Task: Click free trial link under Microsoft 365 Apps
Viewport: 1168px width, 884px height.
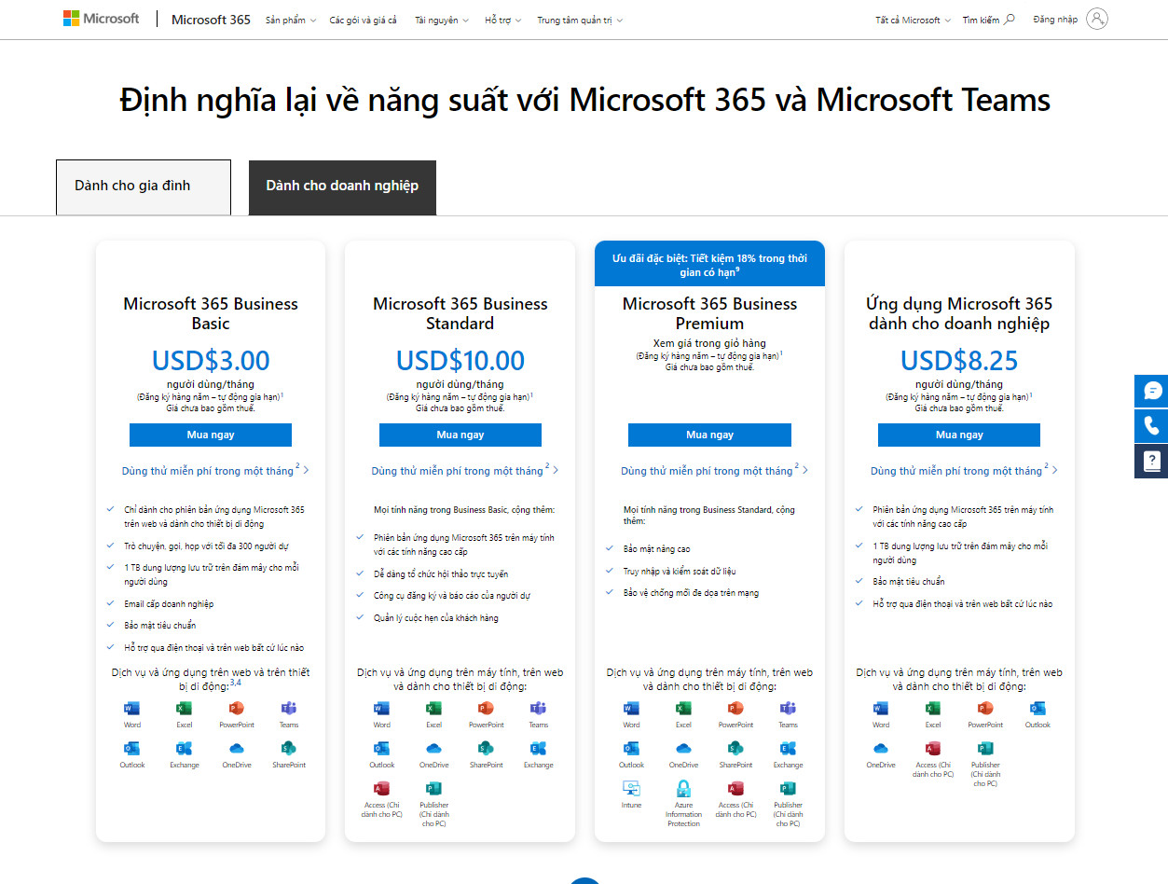Action: 965,470
